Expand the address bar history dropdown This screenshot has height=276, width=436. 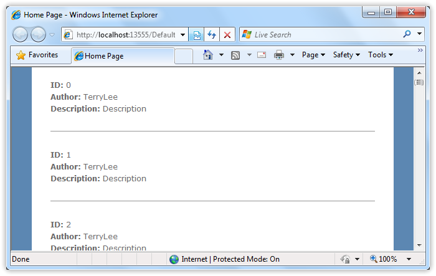point(182,35)
